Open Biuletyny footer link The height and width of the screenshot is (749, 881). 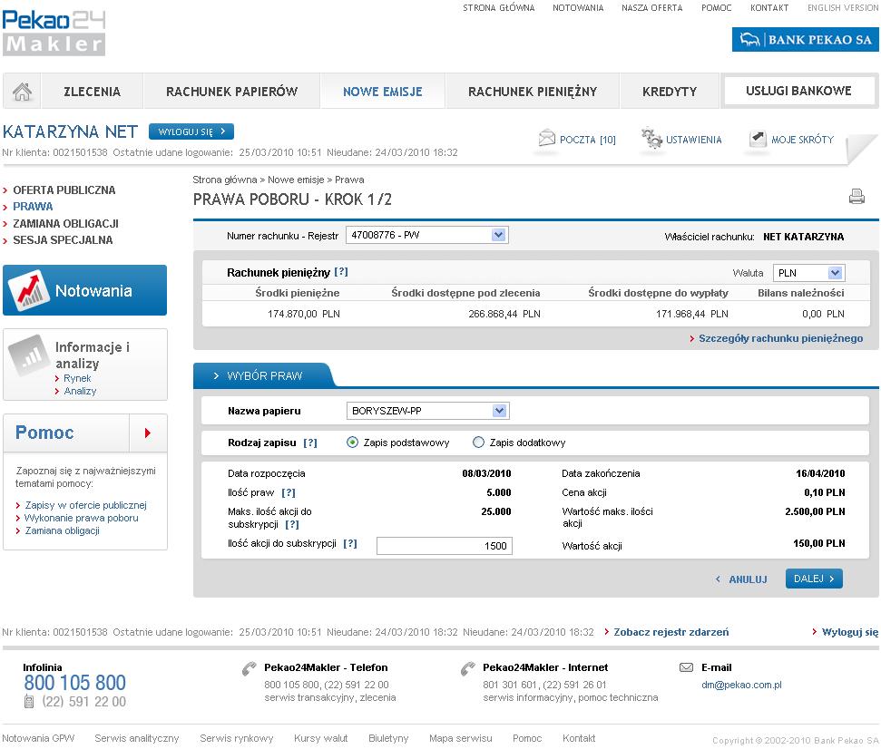[x=388, y=738]
